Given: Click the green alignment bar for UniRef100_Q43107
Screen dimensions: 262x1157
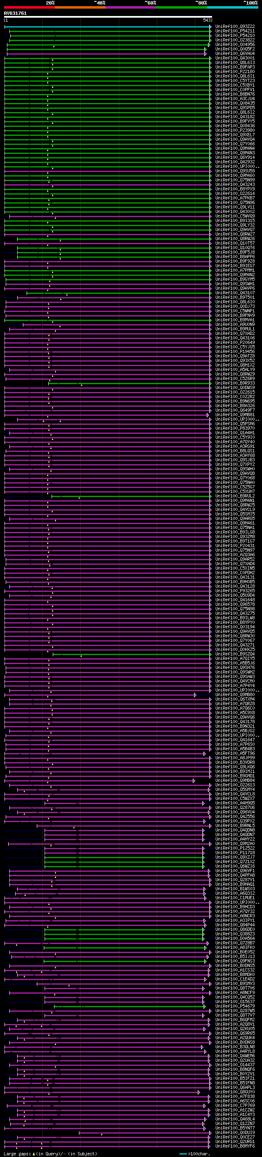Looking at the screenshot, I should tap(119, 293).
